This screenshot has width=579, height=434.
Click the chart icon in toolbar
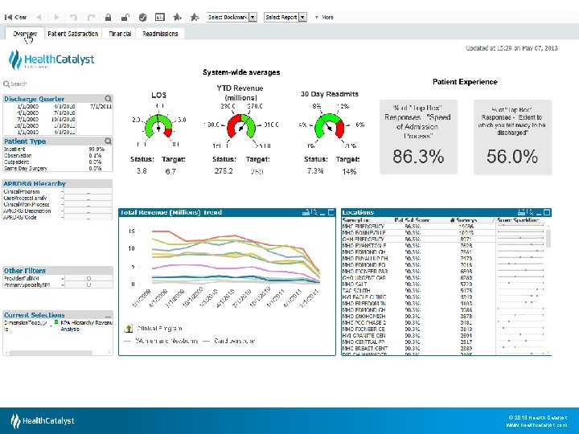tap(159, 18)
